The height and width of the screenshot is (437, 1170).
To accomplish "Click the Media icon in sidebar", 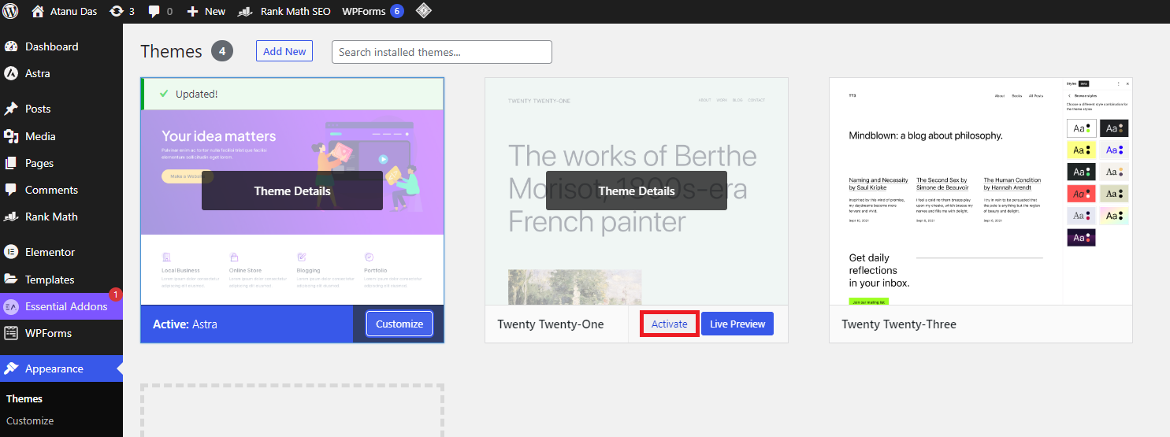I will (11, 136).
